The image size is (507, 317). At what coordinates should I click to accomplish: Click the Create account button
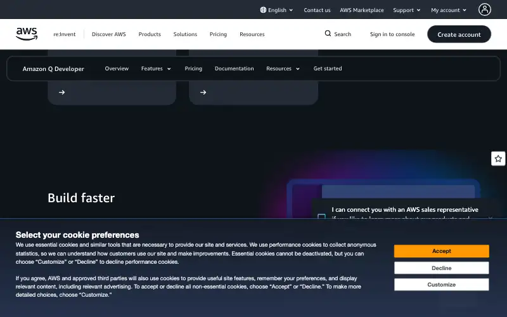tap(459, 34)
